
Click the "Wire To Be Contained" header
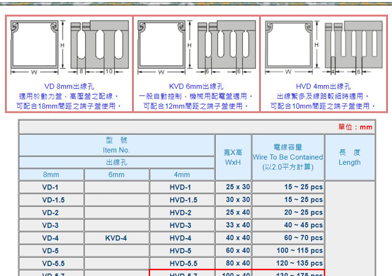(288, 157)
